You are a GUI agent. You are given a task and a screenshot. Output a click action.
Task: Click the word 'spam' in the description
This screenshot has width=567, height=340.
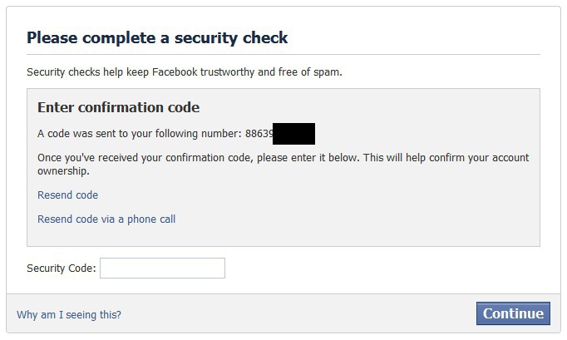click(326, 72)
